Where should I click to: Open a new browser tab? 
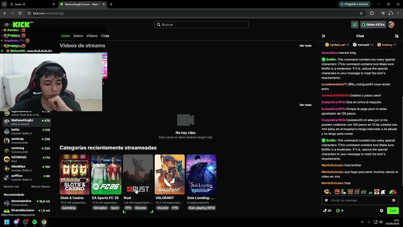(111, 4)
